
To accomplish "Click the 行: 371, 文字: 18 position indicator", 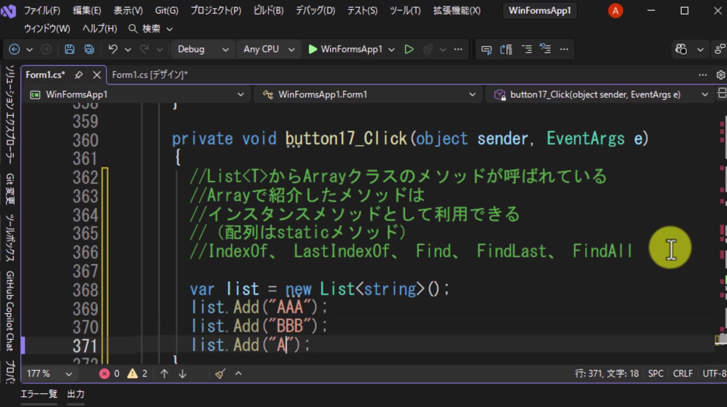I will [x=607, y=374].
